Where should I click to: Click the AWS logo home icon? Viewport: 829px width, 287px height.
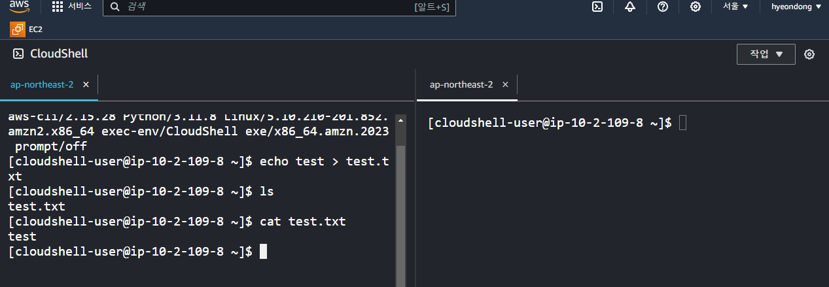[x=19, y=6]
